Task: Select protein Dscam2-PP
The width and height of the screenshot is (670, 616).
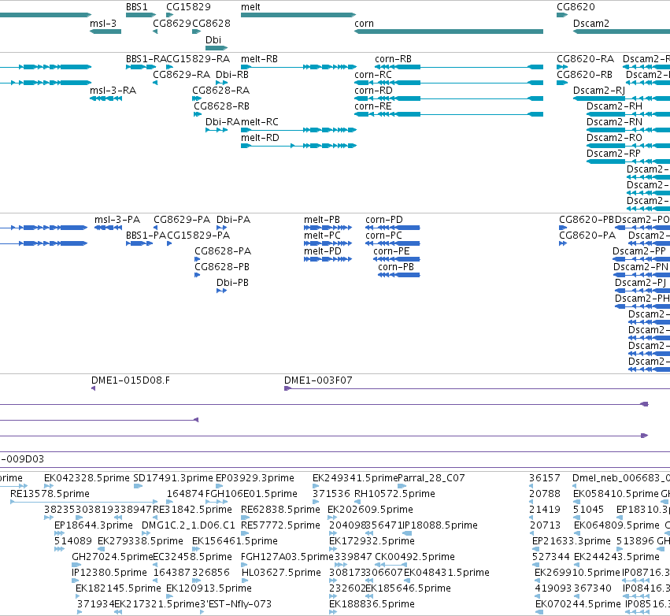Action: (x=642, y=259)
